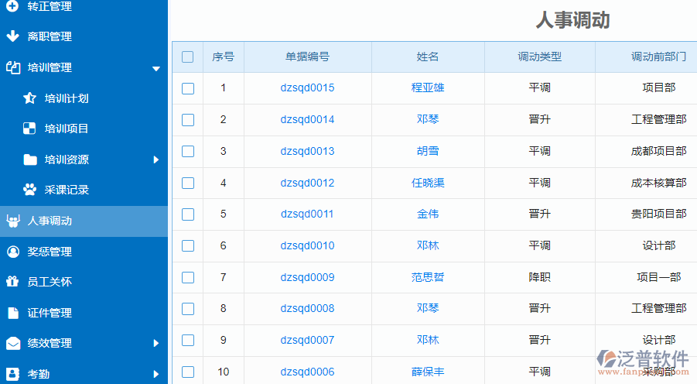697x384 pixels.
Task: Select the checkbox for row dzsqd0009
Action: coord(188,277)
